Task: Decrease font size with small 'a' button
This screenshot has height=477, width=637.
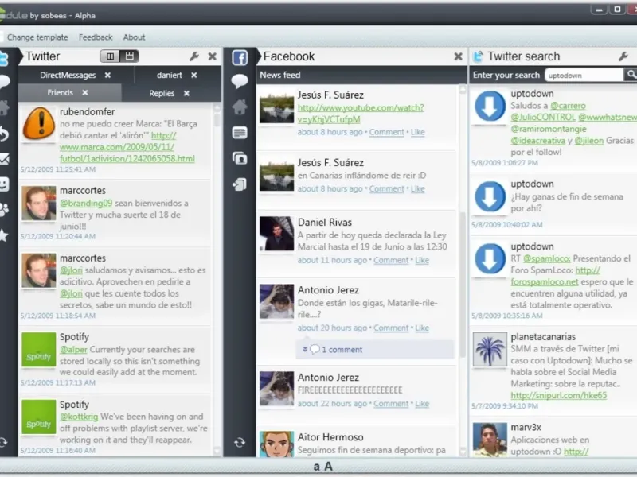Action: [316, 467]
